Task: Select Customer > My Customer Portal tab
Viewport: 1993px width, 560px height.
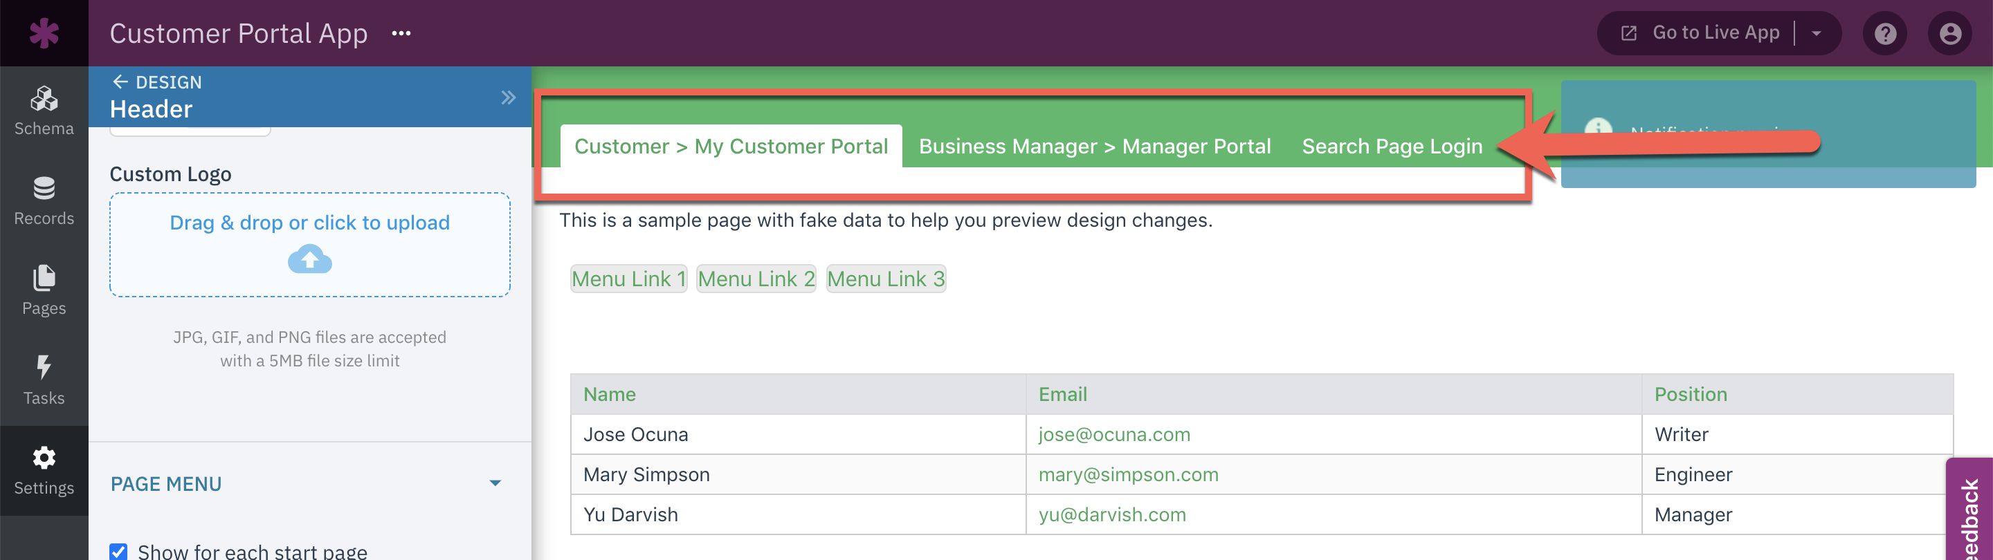Action: [730, 146]
